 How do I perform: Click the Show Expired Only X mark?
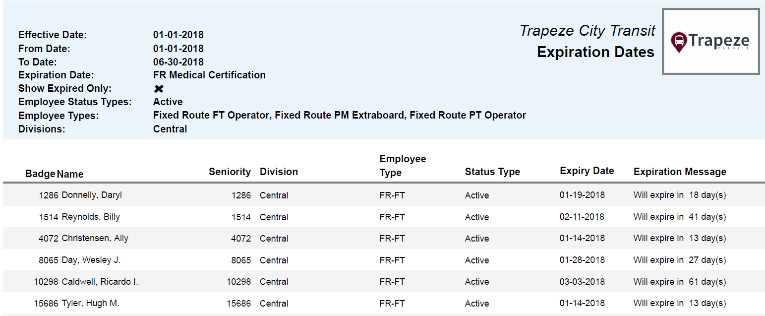pos(159,89)
